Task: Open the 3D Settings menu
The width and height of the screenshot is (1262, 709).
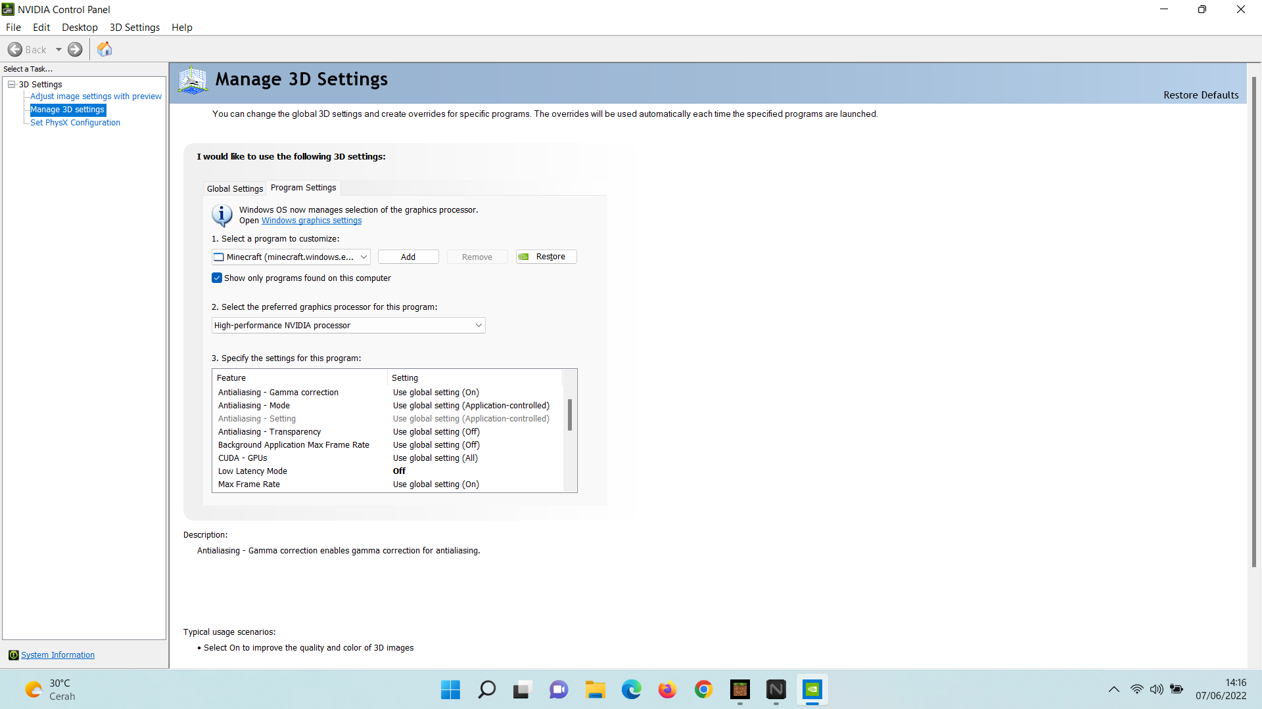Action: point(134,27)
